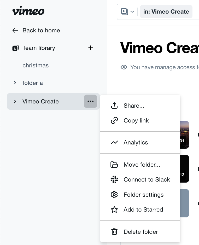Open the Team library section
The height and width of the screenshot is (245, 199).
(x=39, y=48)
